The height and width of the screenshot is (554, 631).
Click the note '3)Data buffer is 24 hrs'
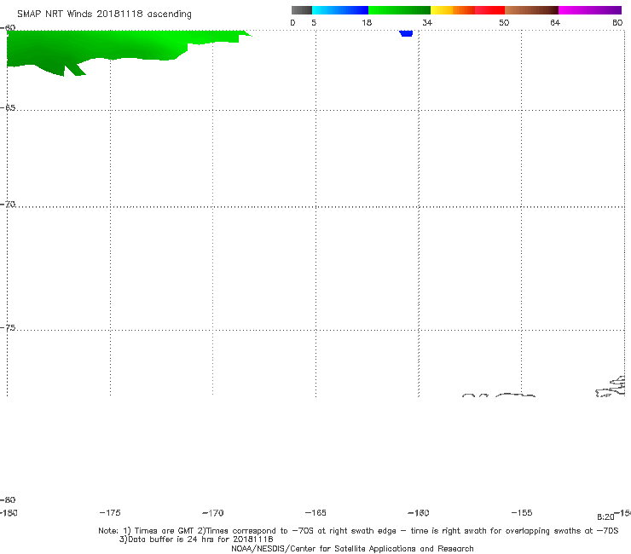click(x=196, y=540)
